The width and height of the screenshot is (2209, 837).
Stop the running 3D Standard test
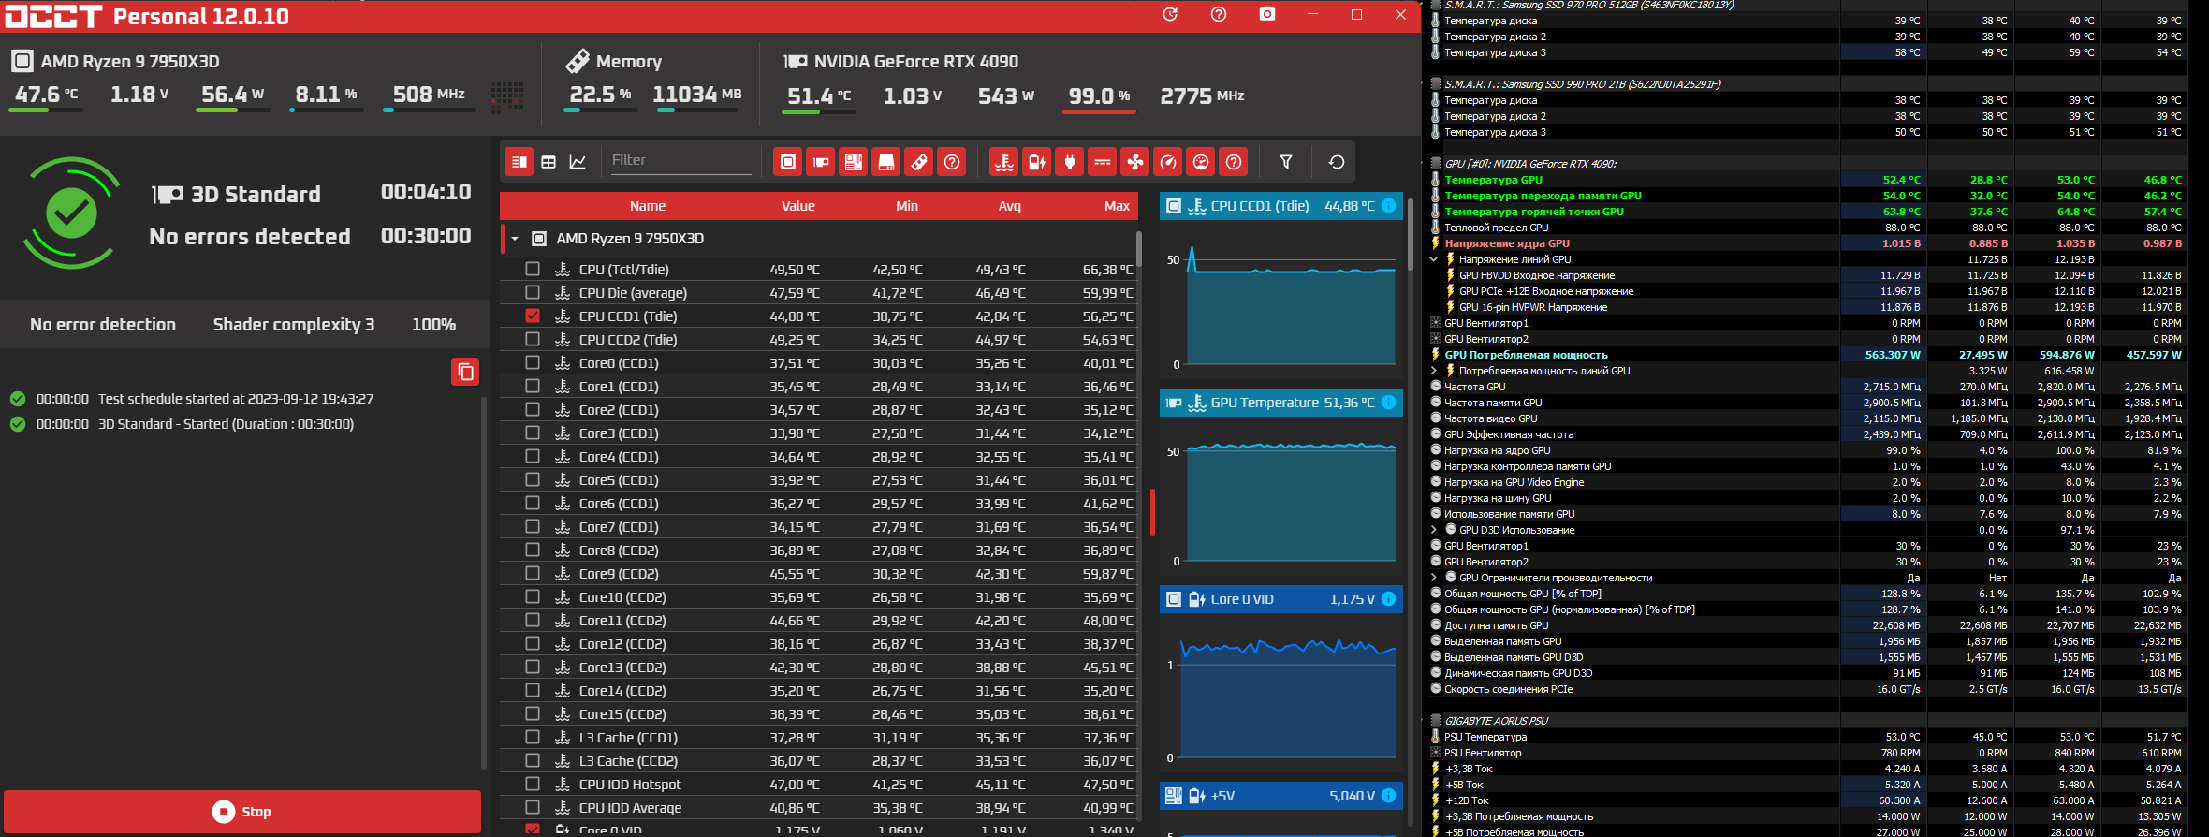click(242, 812)
